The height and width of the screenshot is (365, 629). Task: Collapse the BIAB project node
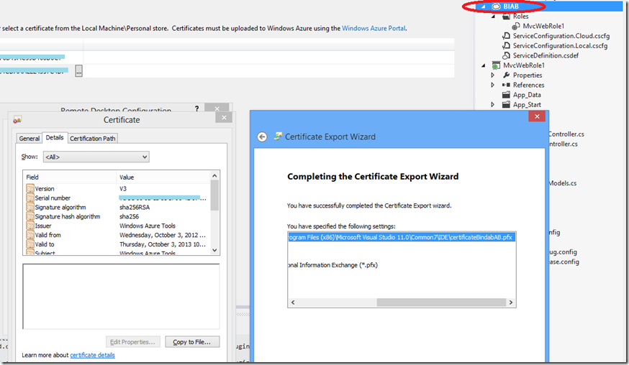pyautogui.click(x=484, y=6)
